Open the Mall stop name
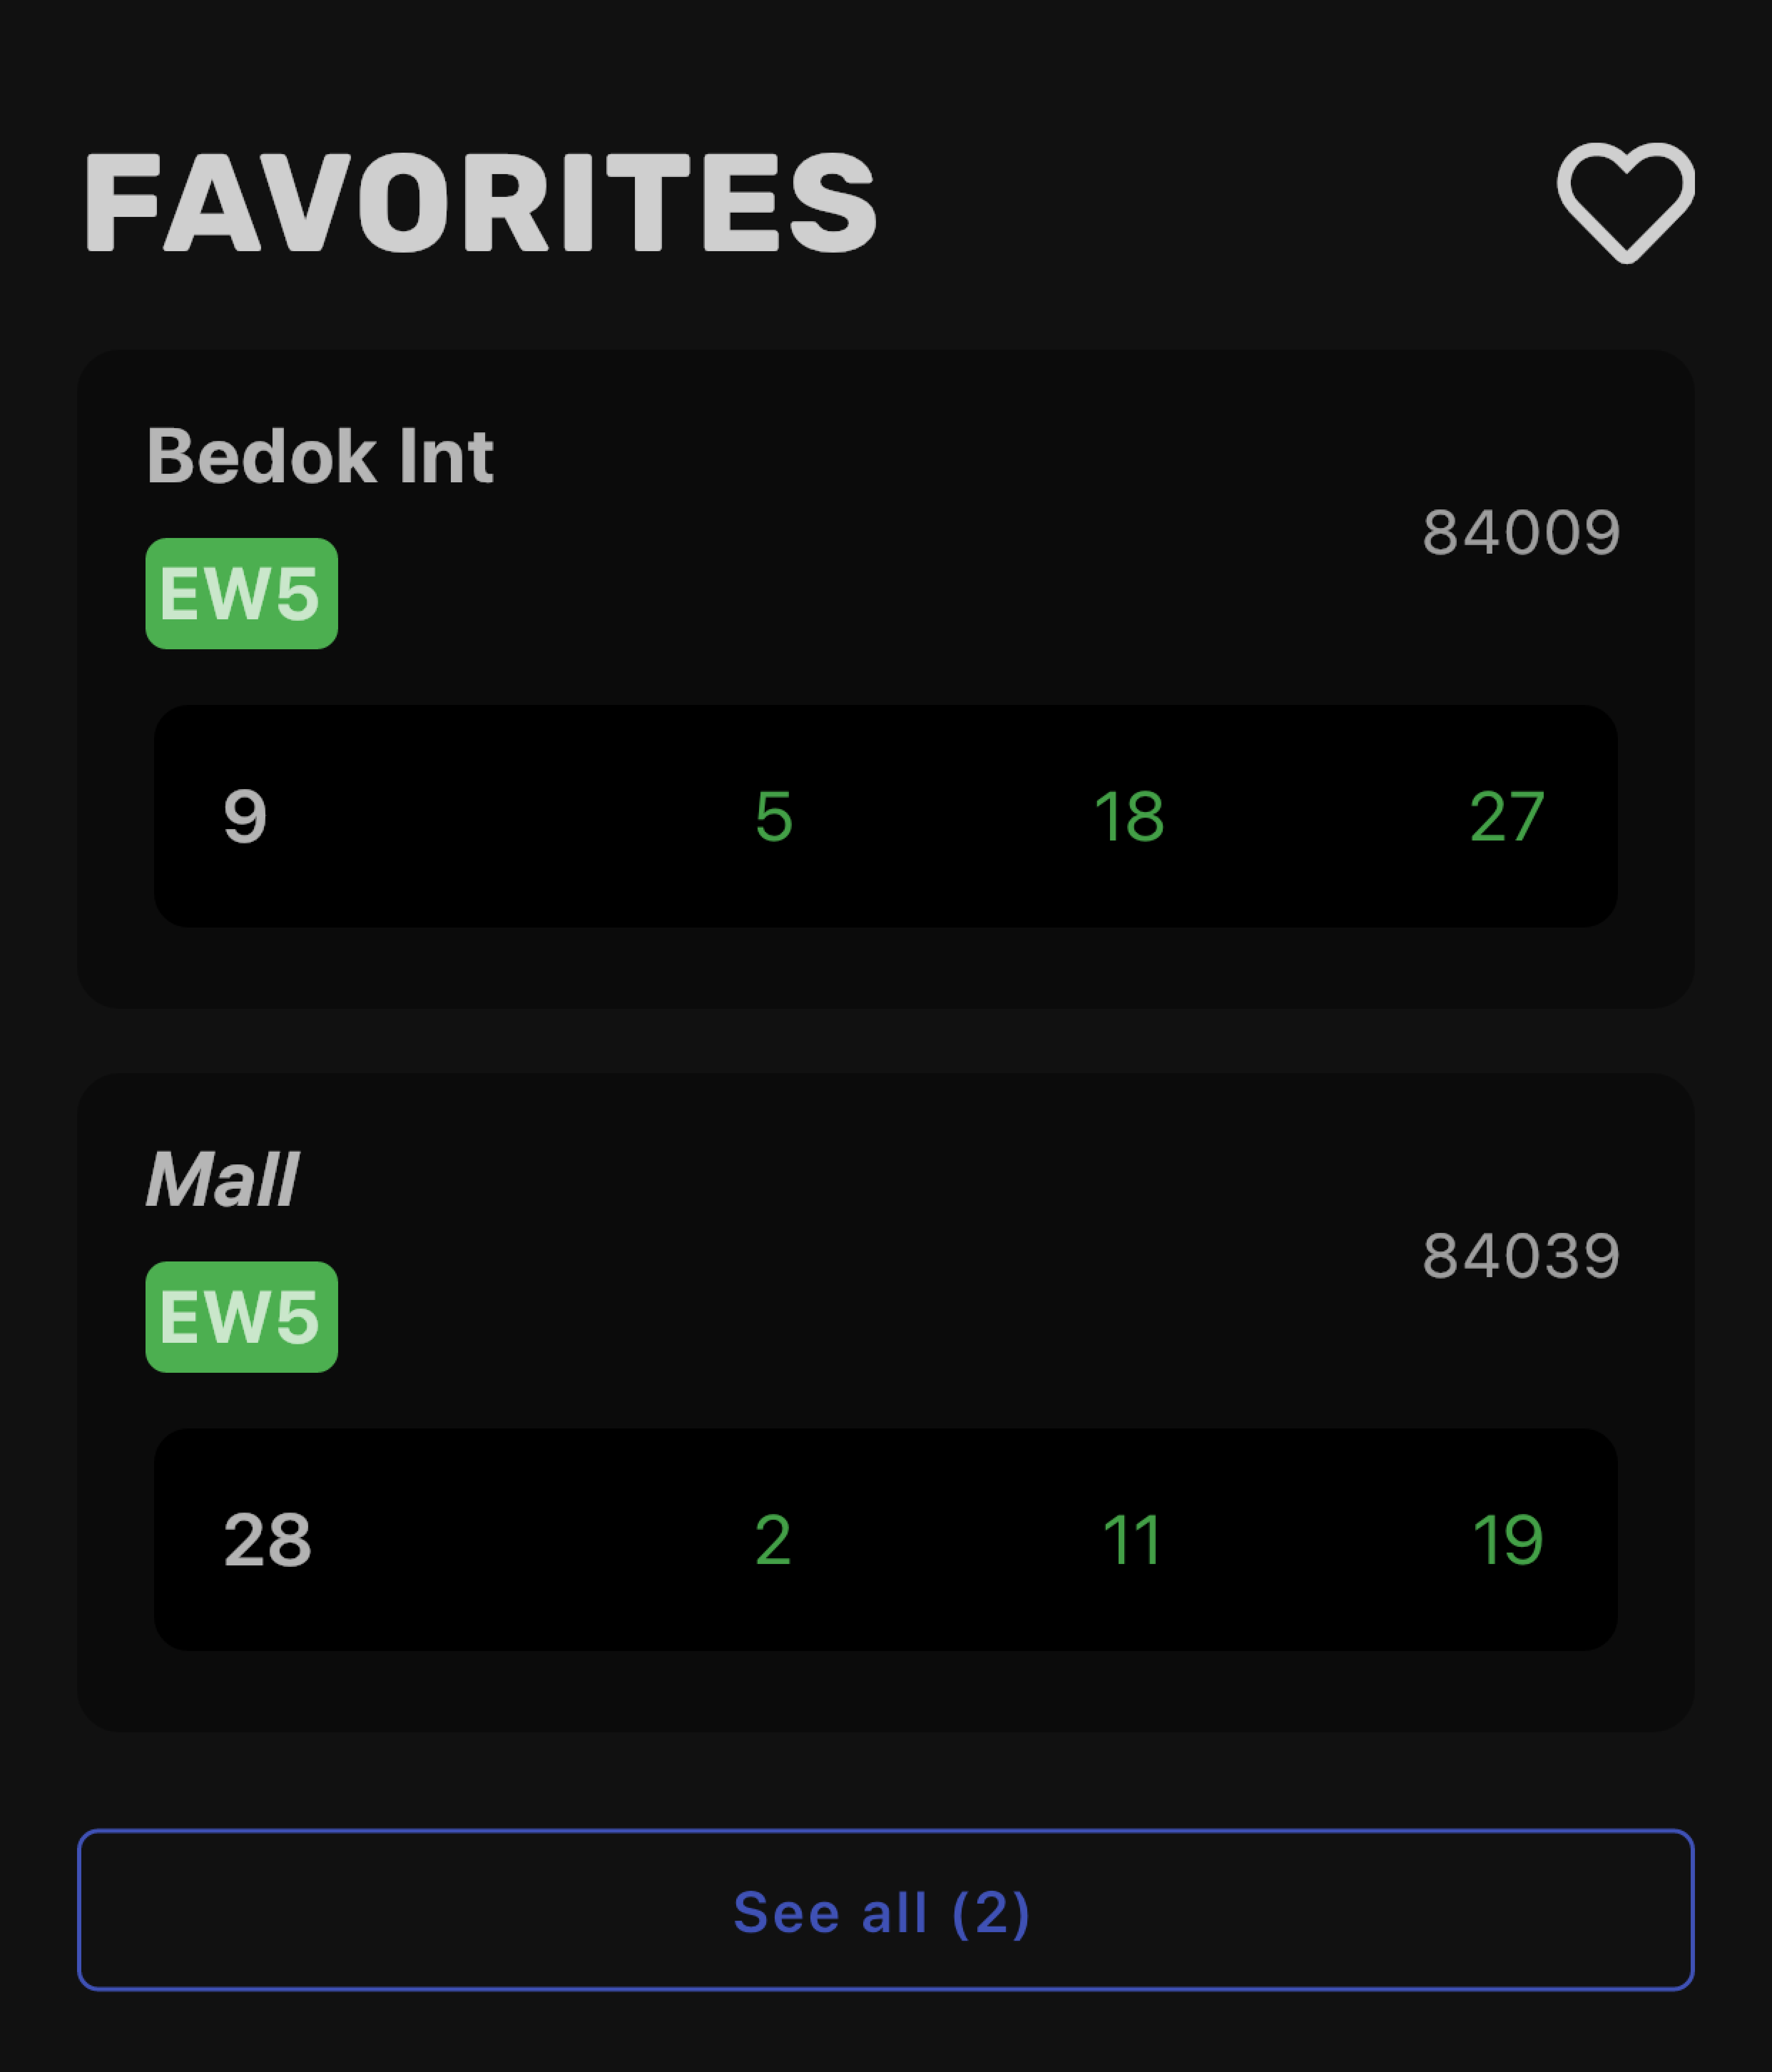Image resolution: width=1772 pixels, height=2072 pixels. pos(222,1179)
